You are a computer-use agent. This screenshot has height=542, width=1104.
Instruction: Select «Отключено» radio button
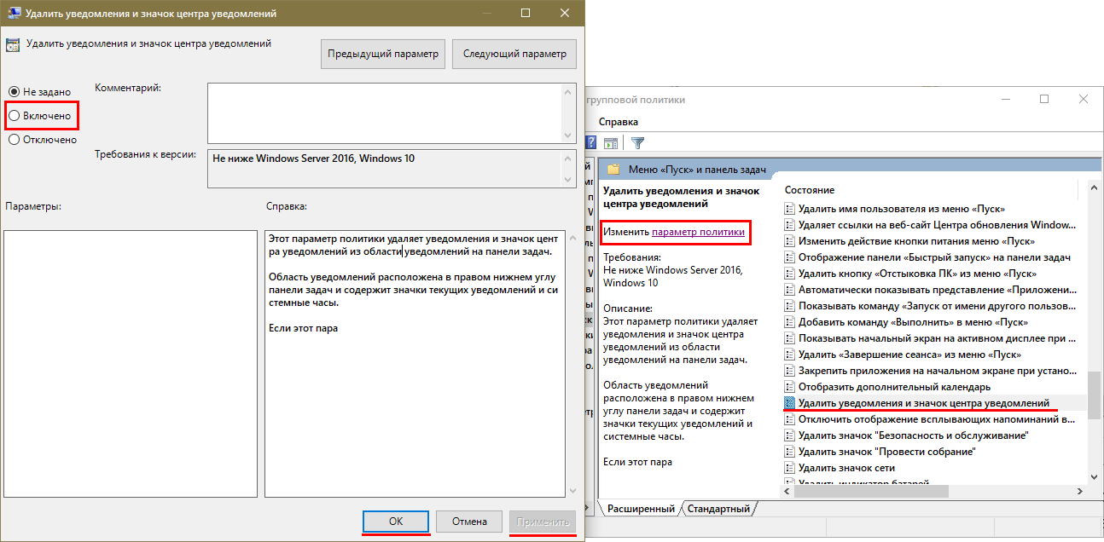[x=14, y=140]
